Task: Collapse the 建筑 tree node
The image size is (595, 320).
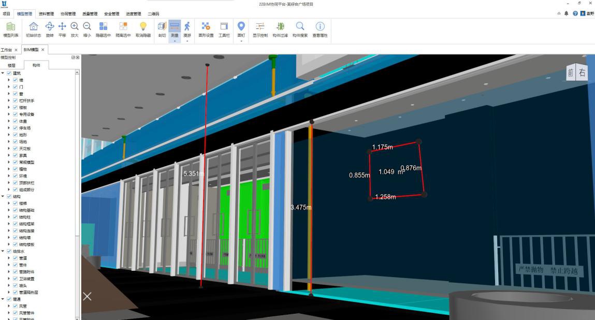Action: tap(3, 73)
